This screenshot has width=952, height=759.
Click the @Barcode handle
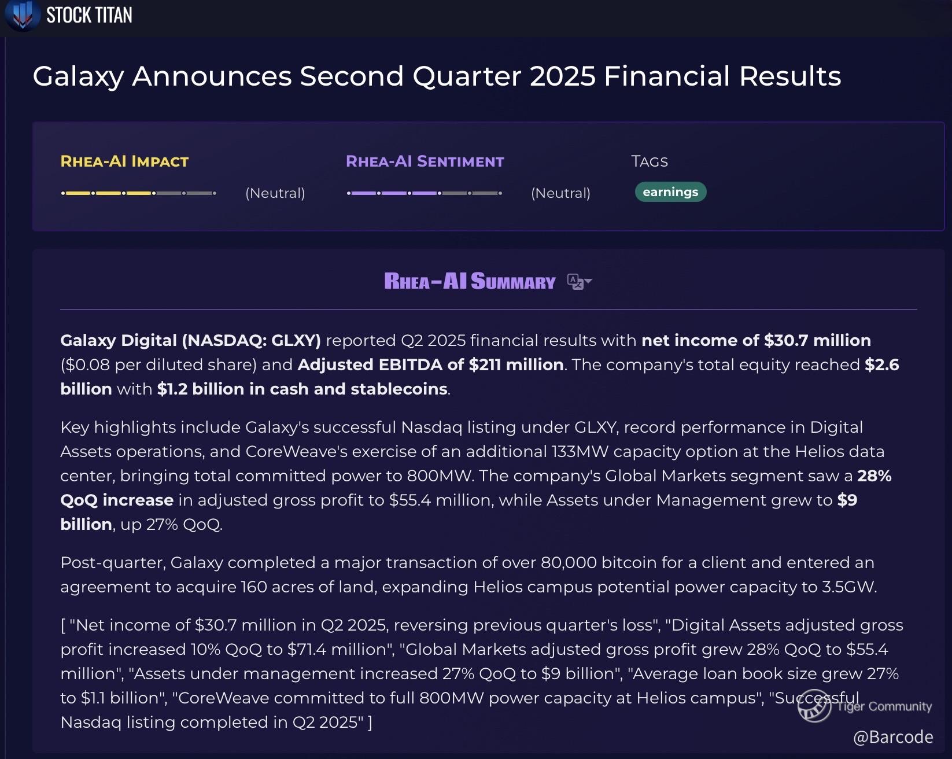[893, 737]
